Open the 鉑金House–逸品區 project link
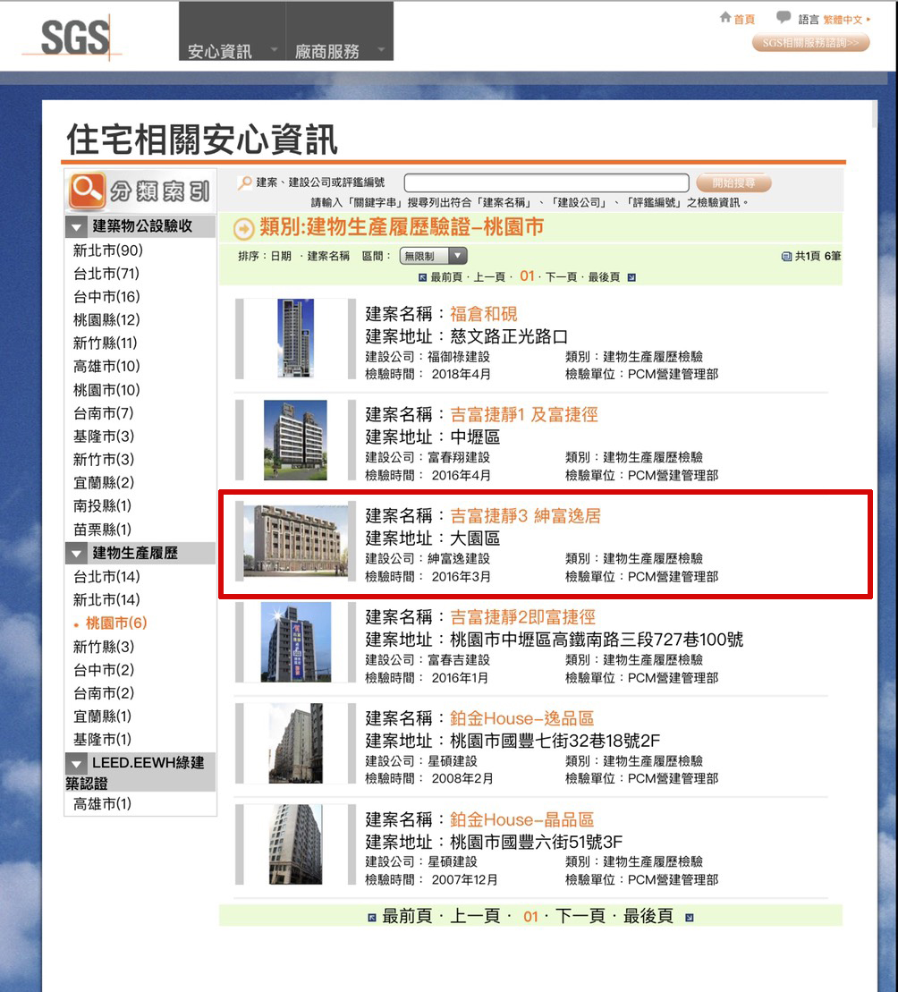Viewport: 898px width, 992px height. tap(521, 718)
